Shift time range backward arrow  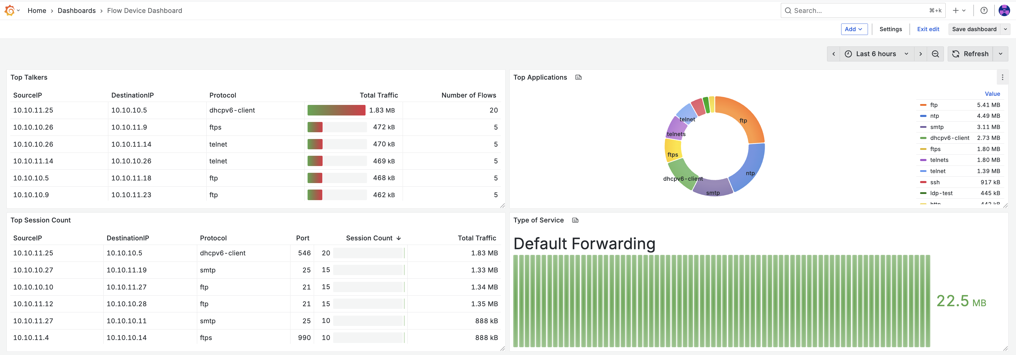[x=834, y=54]
